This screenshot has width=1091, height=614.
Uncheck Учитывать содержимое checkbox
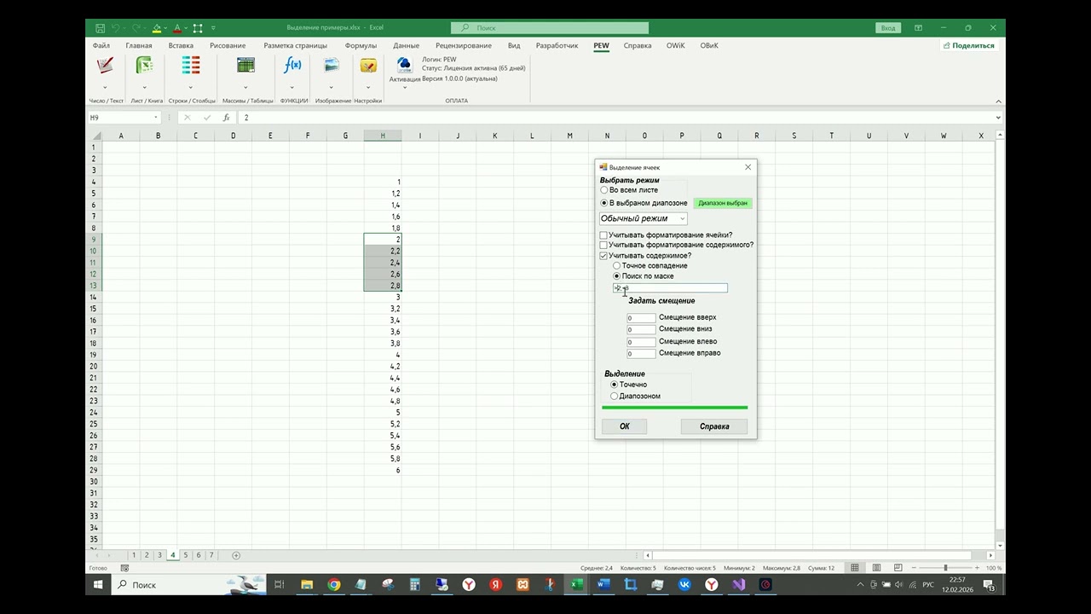pyautogui.click(x=603, y=256)
